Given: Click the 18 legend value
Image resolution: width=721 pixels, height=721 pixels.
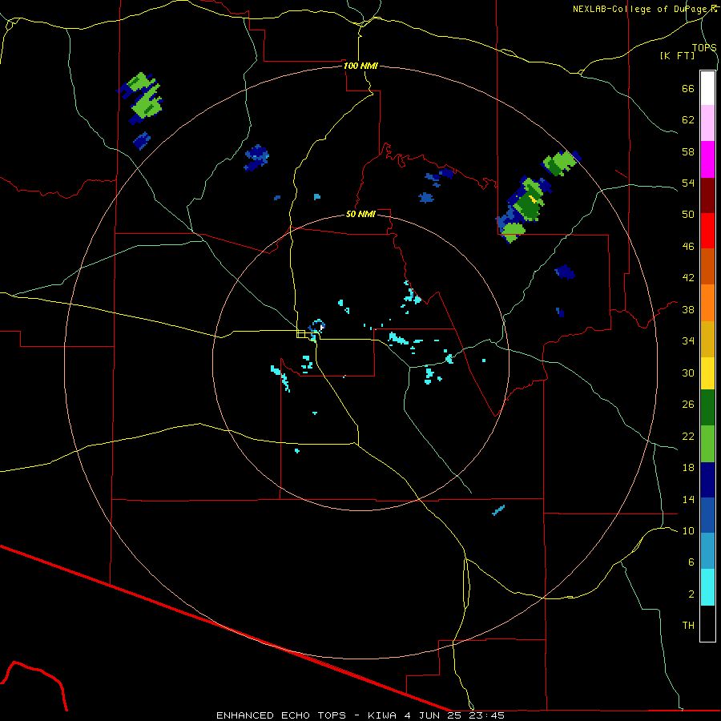Looking at the screenshot, I should click(x=688, y=468).
